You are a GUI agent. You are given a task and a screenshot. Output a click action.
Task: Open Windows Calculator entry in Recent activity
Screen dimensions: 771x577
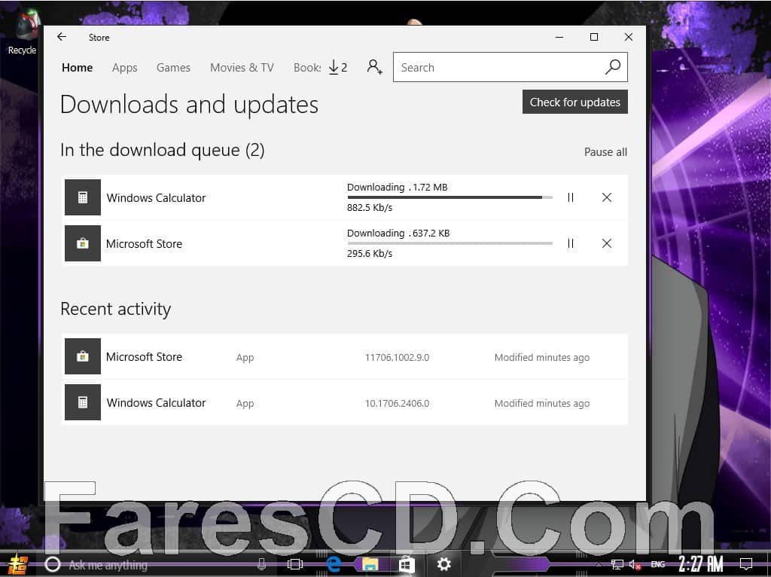point(345,403)
